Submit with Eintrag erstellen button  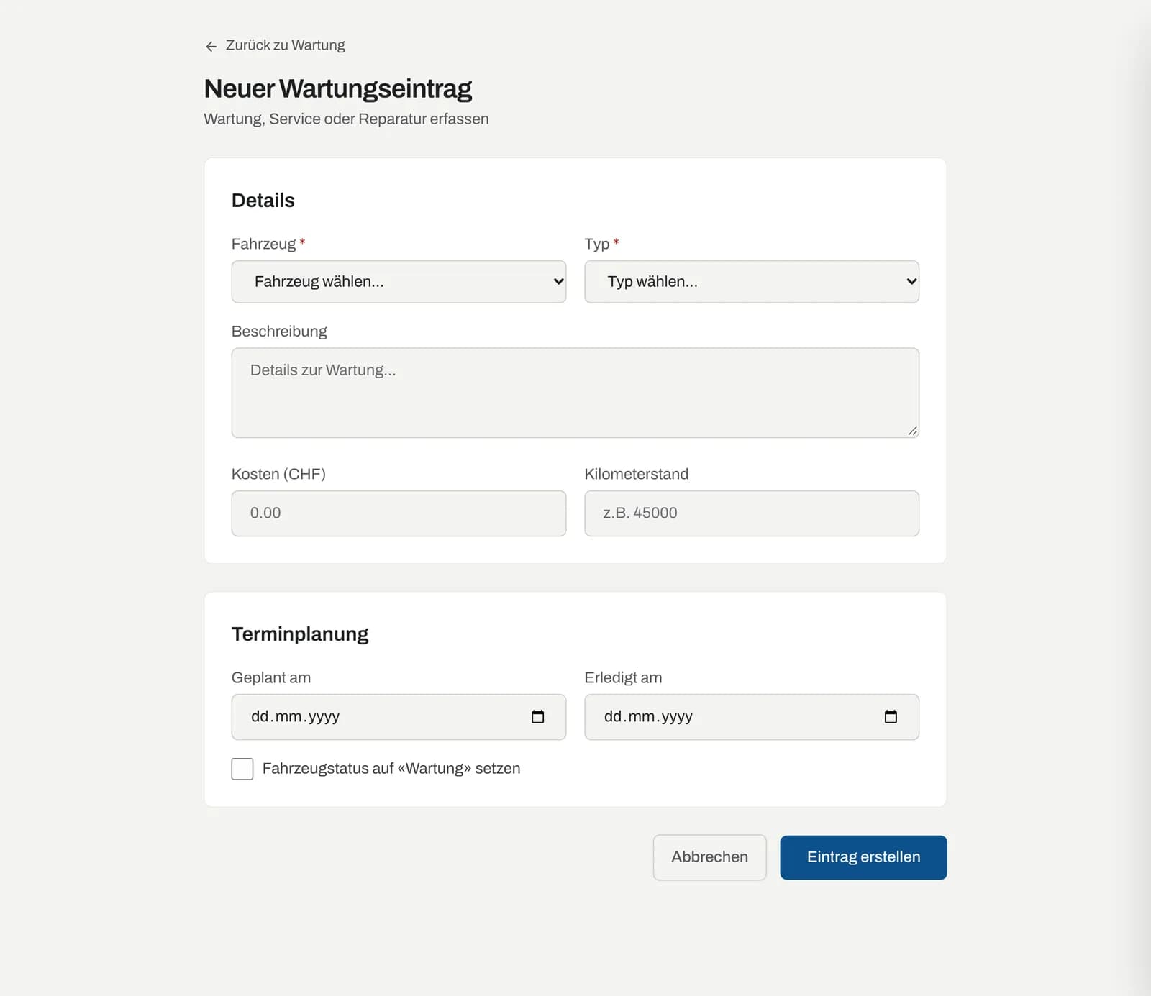[863, 857]
